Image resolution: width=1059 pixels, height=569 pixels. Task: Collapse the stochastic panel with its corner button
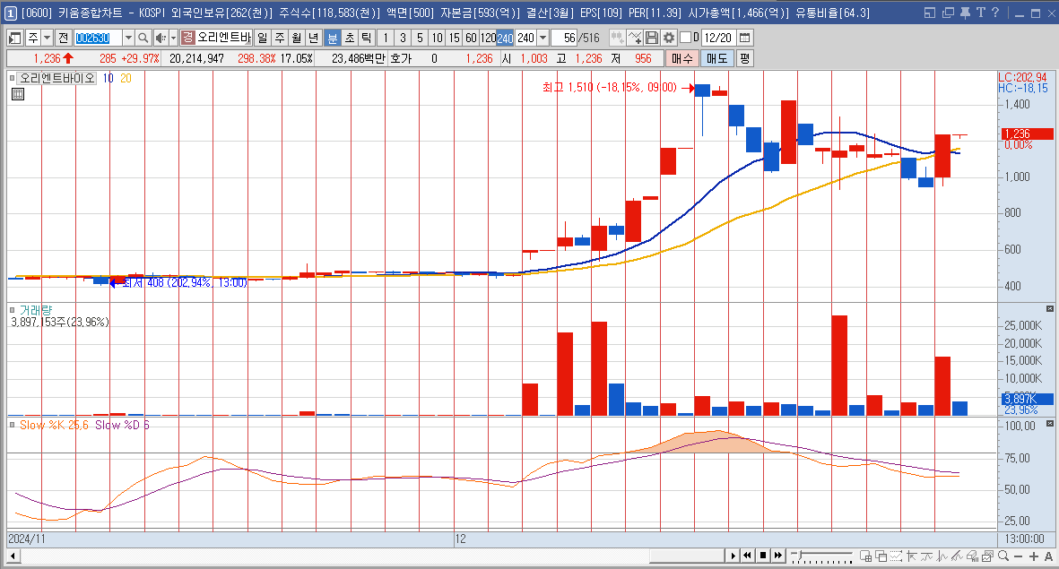click(1049, 423)
